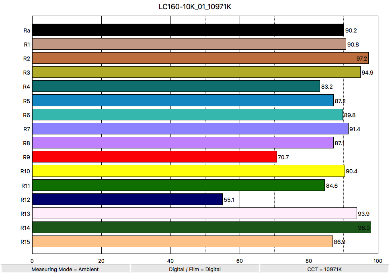The image size is (390, 274).
Task: Click the navy blue R12 bar
Action: 127,199
